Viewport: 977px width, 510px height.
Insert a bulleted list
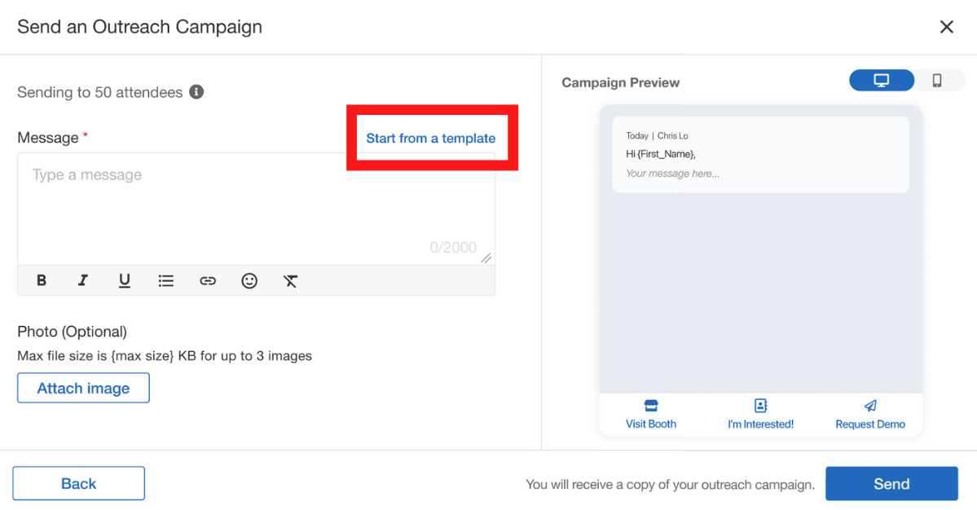(x=166, y=280)
